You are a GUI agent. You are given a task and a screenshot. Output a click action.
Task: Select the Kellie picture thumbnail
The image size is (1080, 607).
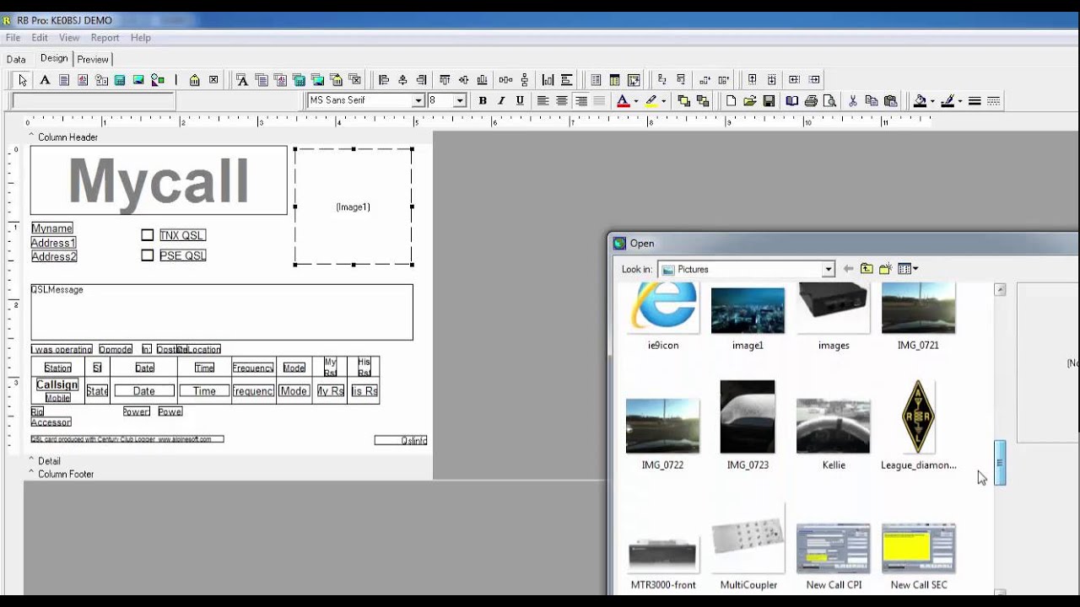(834, 425)
